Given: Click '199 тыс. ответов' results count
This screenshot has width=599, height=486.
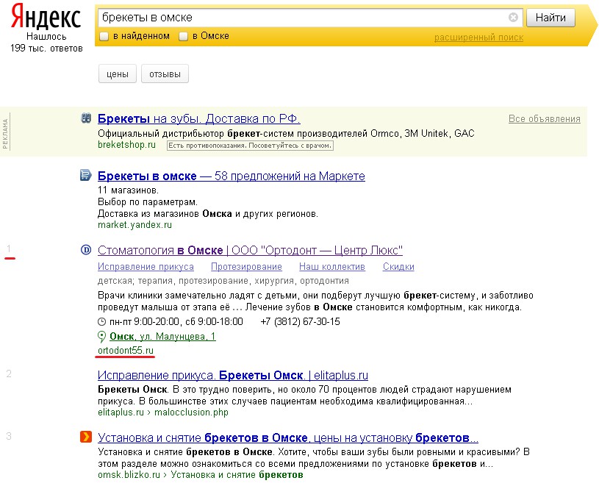Looking at the screenshot, I should coord(46,48).
